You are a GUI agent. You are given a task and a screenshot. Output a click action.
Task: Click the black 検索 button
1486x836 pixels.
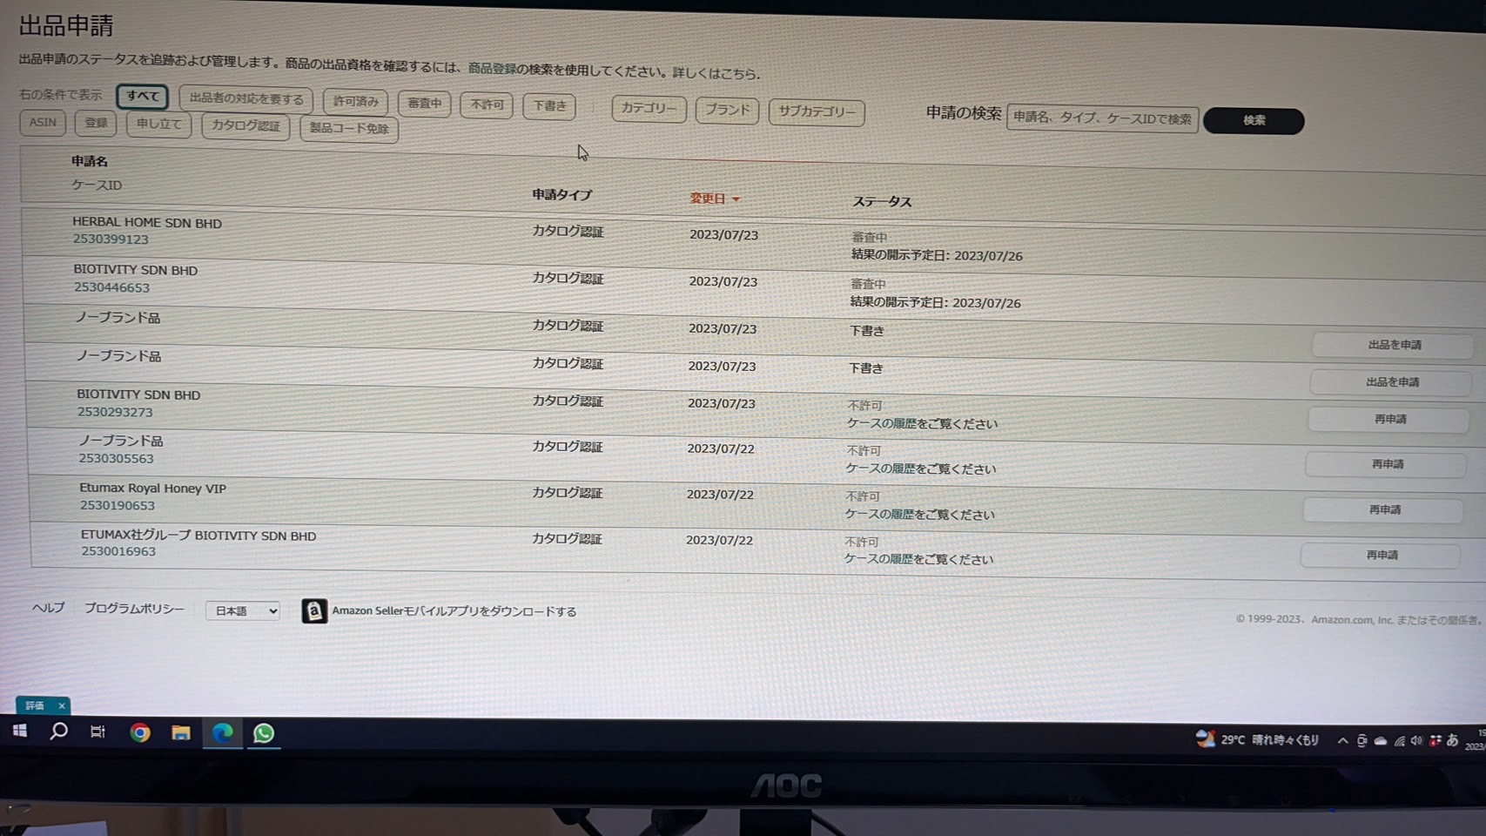tap(1254, 121)
